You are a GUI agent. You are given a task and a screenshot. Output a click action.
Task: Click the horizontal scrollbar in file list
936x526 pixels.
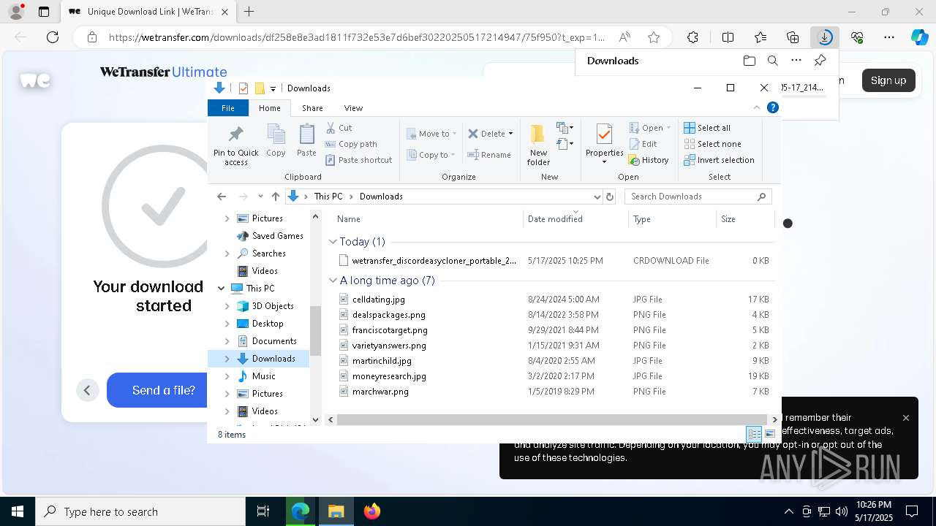(x=551, y=419)
